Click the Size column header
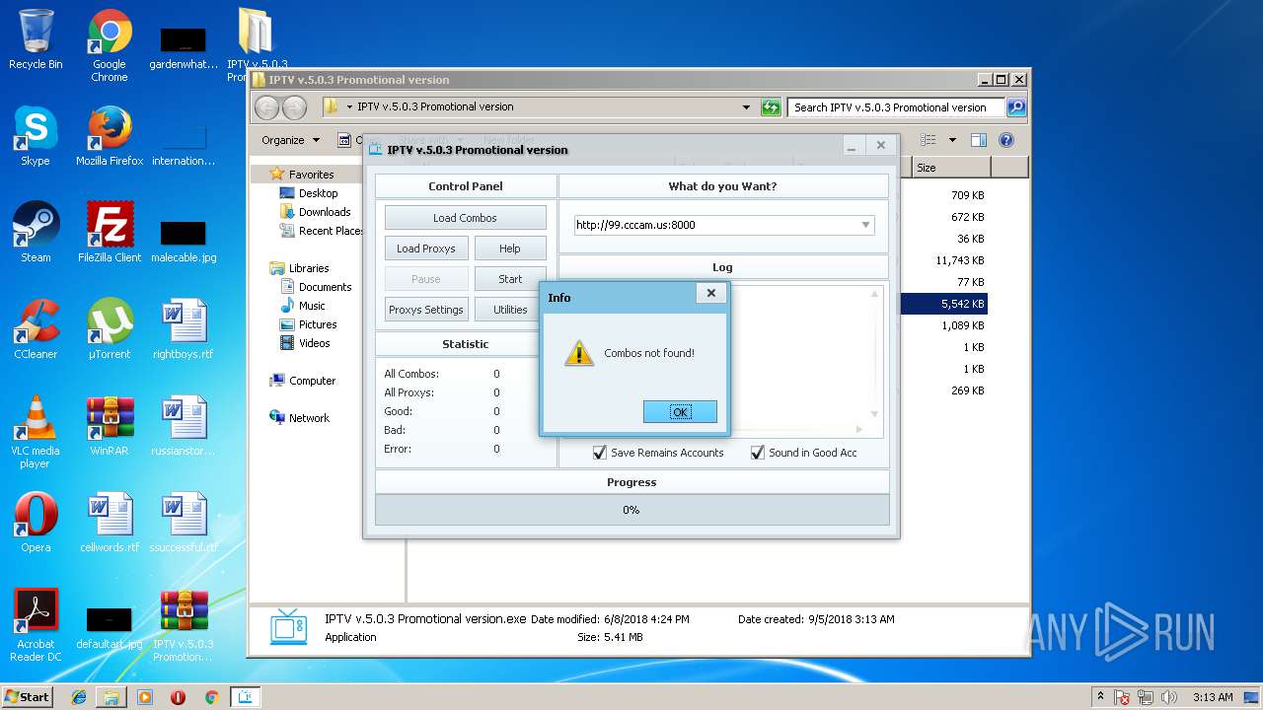 point(950,168)
